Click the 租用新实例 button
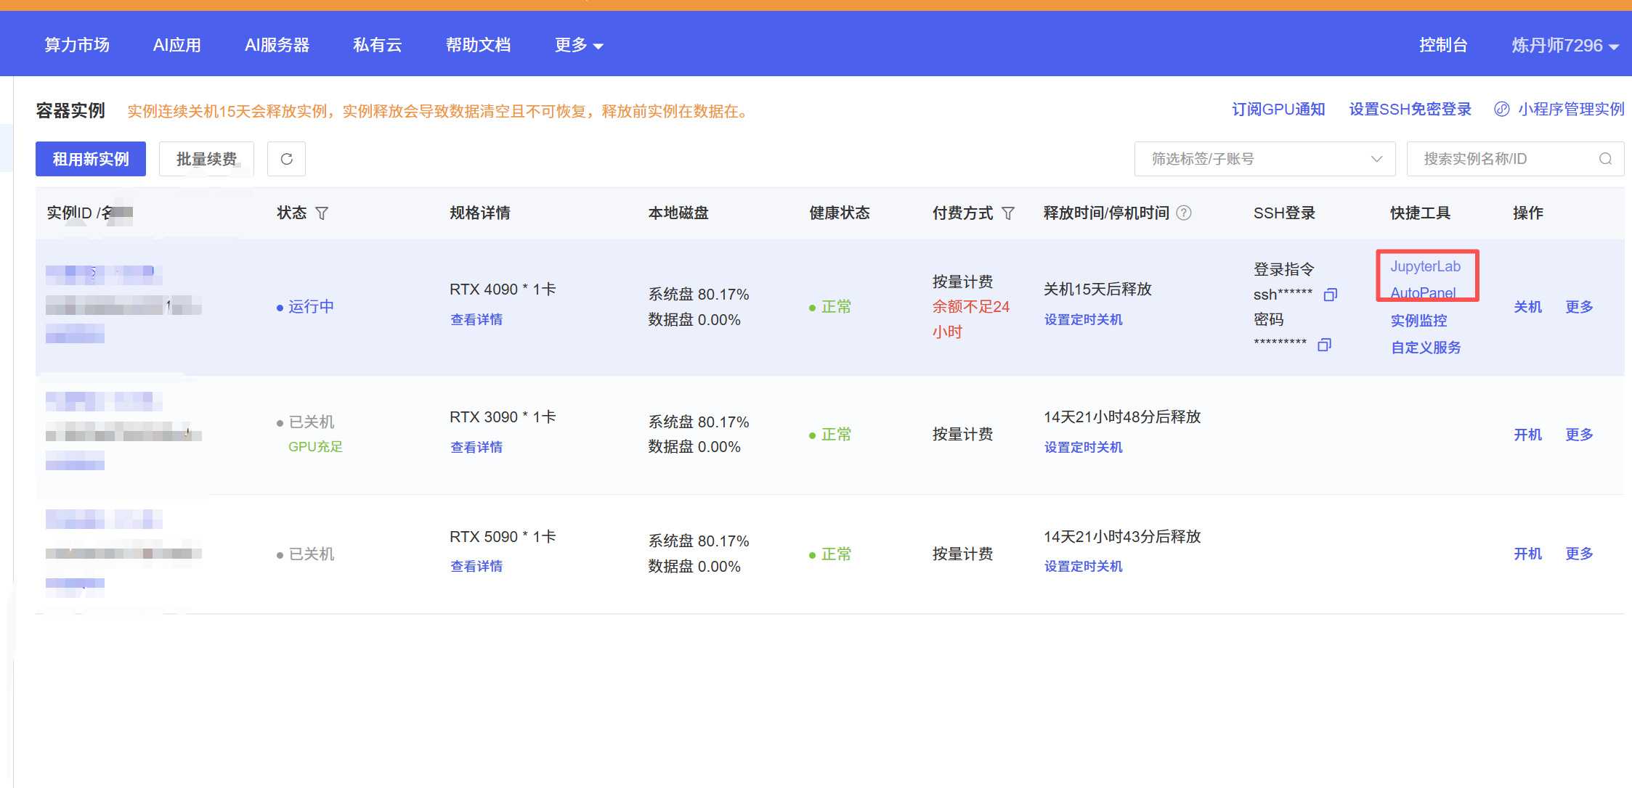Viewport: 1632px width, 788px height. 91,159
